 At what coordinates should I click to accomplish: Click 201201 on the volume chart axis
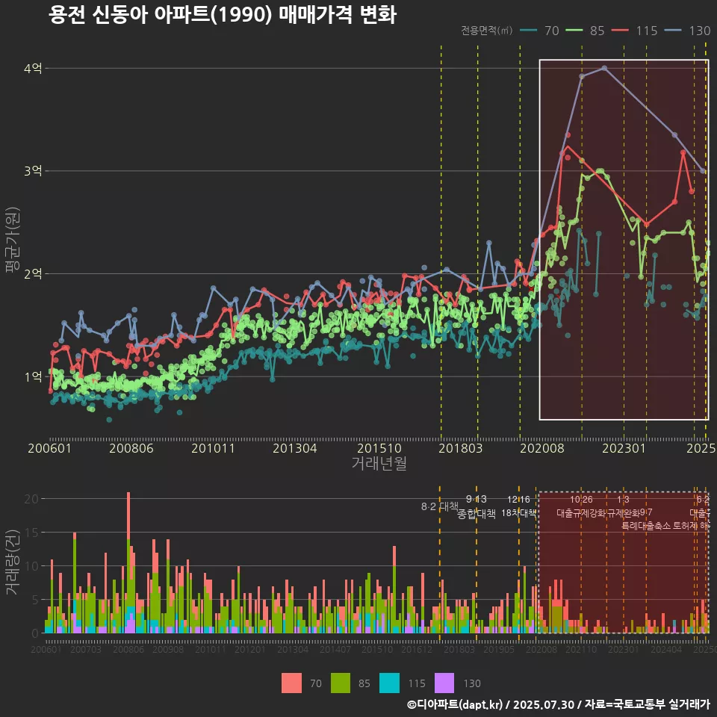pyautogui.click(x=250, y=649)
